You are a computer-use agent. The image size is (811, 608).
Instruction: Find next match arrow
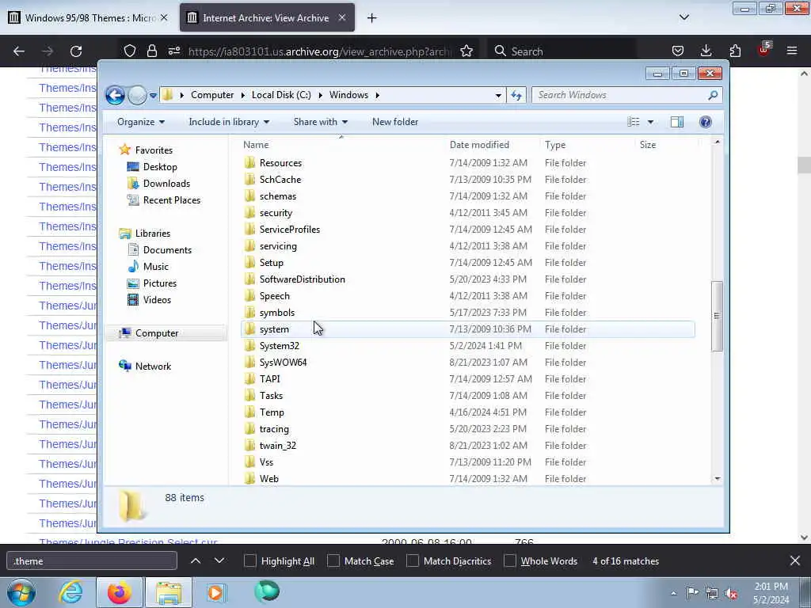tap(219, 560)
